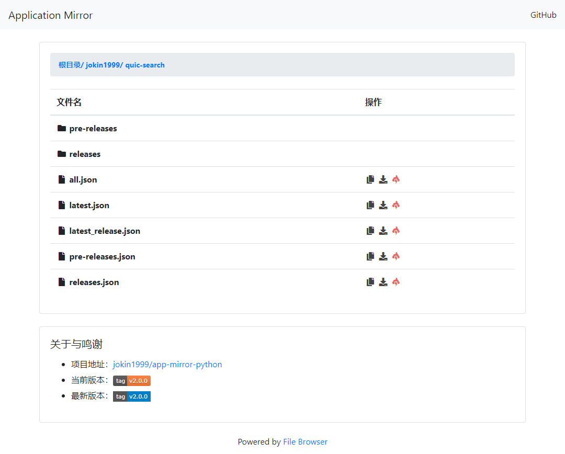This screenshot has width=565, height=454.
Task: Click the red mirror icon for releases.json
Action: tap(396, 281)
